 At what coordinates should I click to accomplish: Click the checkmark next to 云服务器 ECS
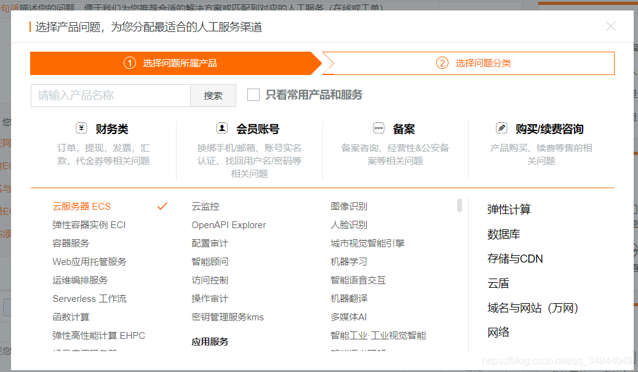pyautogui.click(x=162, y=206)
